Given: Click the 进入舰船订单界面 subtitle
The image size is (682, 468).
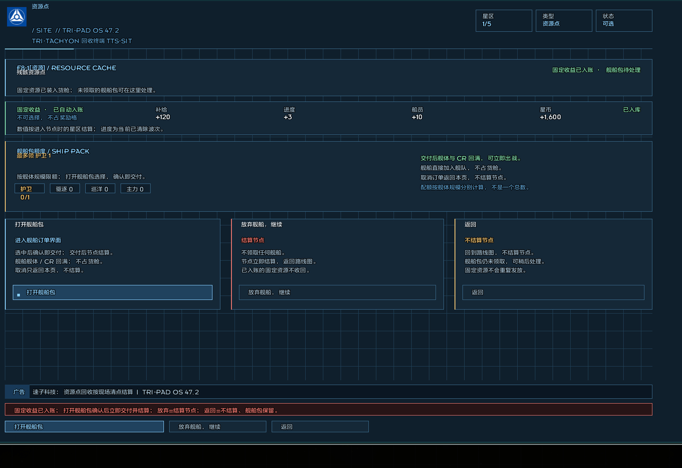Looking at the screenshot, I should [38, 240].
